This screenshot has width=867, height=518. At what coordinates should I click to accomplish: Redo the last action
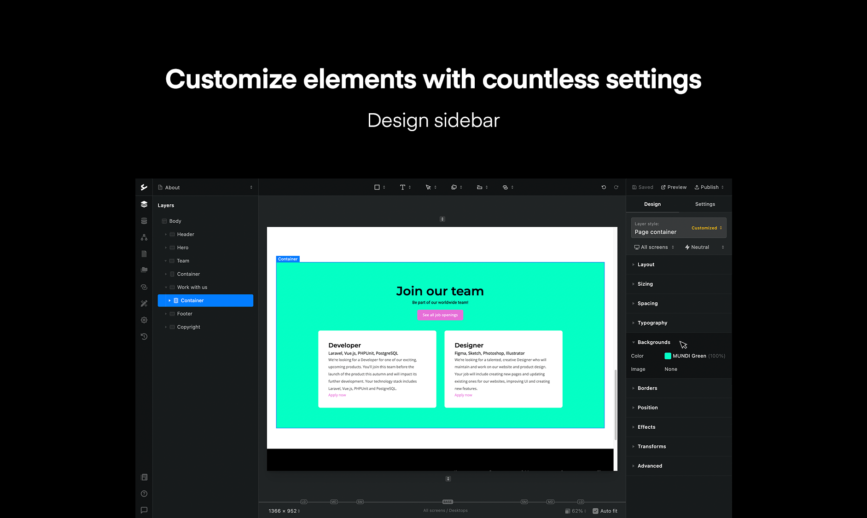pyautogui.click(x=616, y=187)
